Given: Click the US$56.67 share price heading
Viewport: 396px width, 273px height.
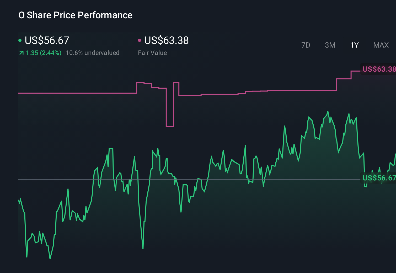Looking at the screenshot, I should tap(47, 40).
